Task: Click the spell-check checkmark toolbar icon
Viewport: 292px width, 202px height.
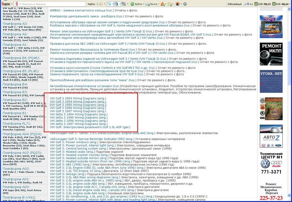Action: 109,4
